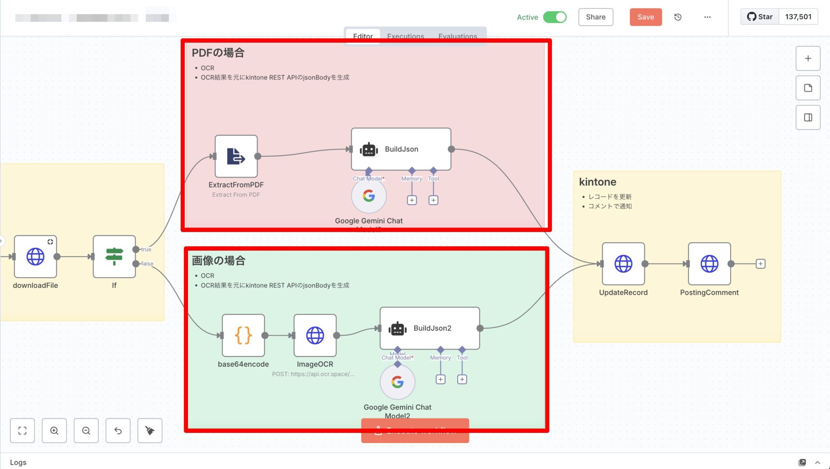This screenshot has height=469, width=830.
Task: Add a sticky note via note icon
Action: click(x=808, y=88)
